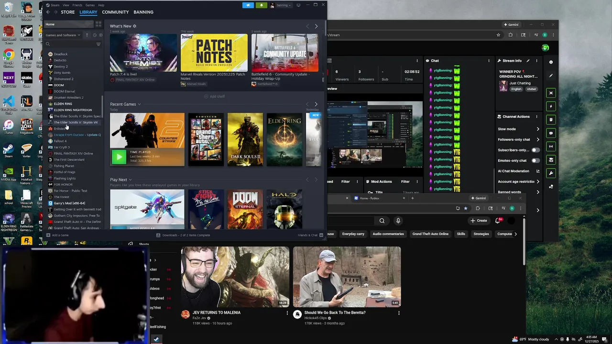Open STORE tab in Steam
The image size is (612, 344).
click(67, 12)
